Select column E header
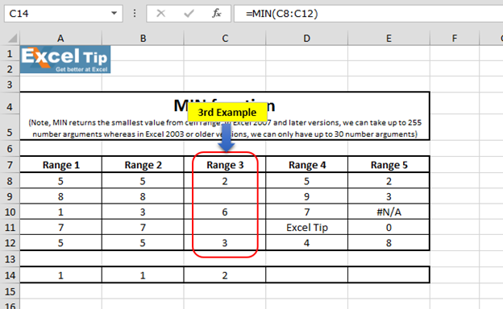Image resolution: width=503 pixels, height=309 pixels. click(x=389, y=39)
